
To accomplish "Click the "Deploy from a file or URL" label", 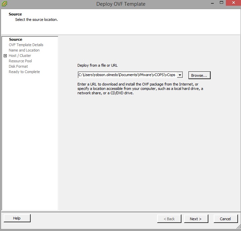I will [97, 65].
